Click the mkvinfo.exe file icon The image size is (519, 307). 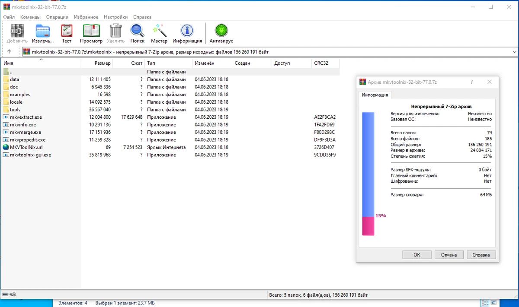click(x=6, y=125)
